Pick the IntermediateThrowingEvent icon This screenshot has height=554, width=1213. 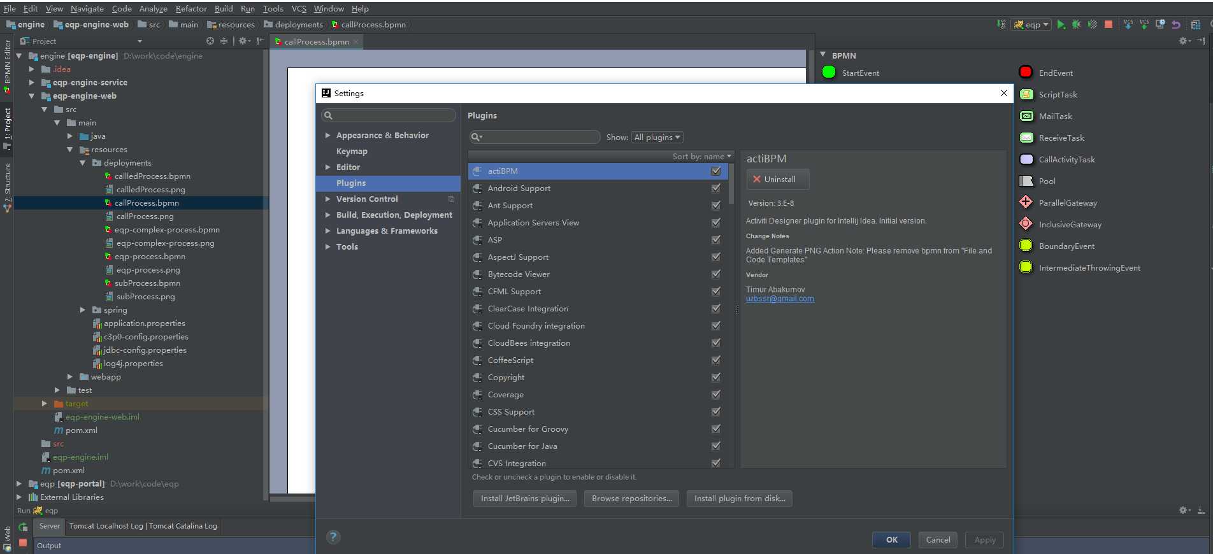click(x=1026, y=267)
